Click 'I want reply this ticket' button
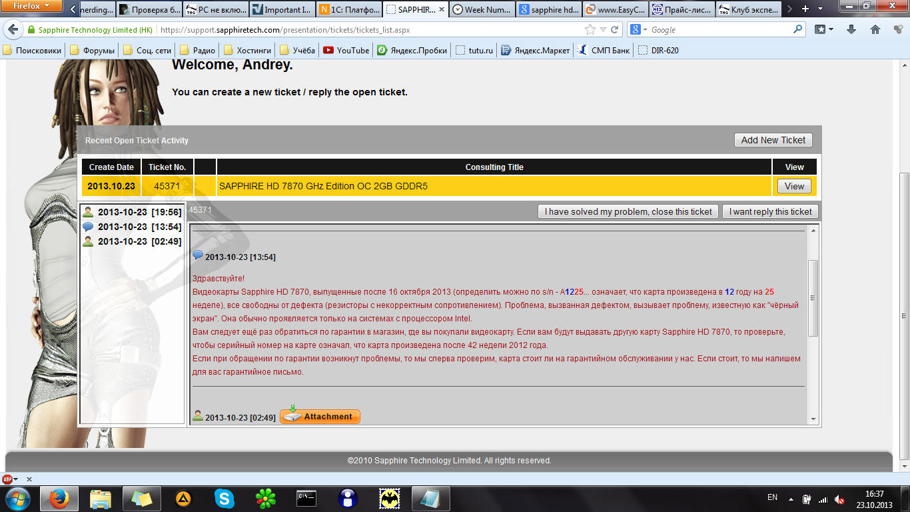Viewport: 910px width, 512px height. pos(770,211)
